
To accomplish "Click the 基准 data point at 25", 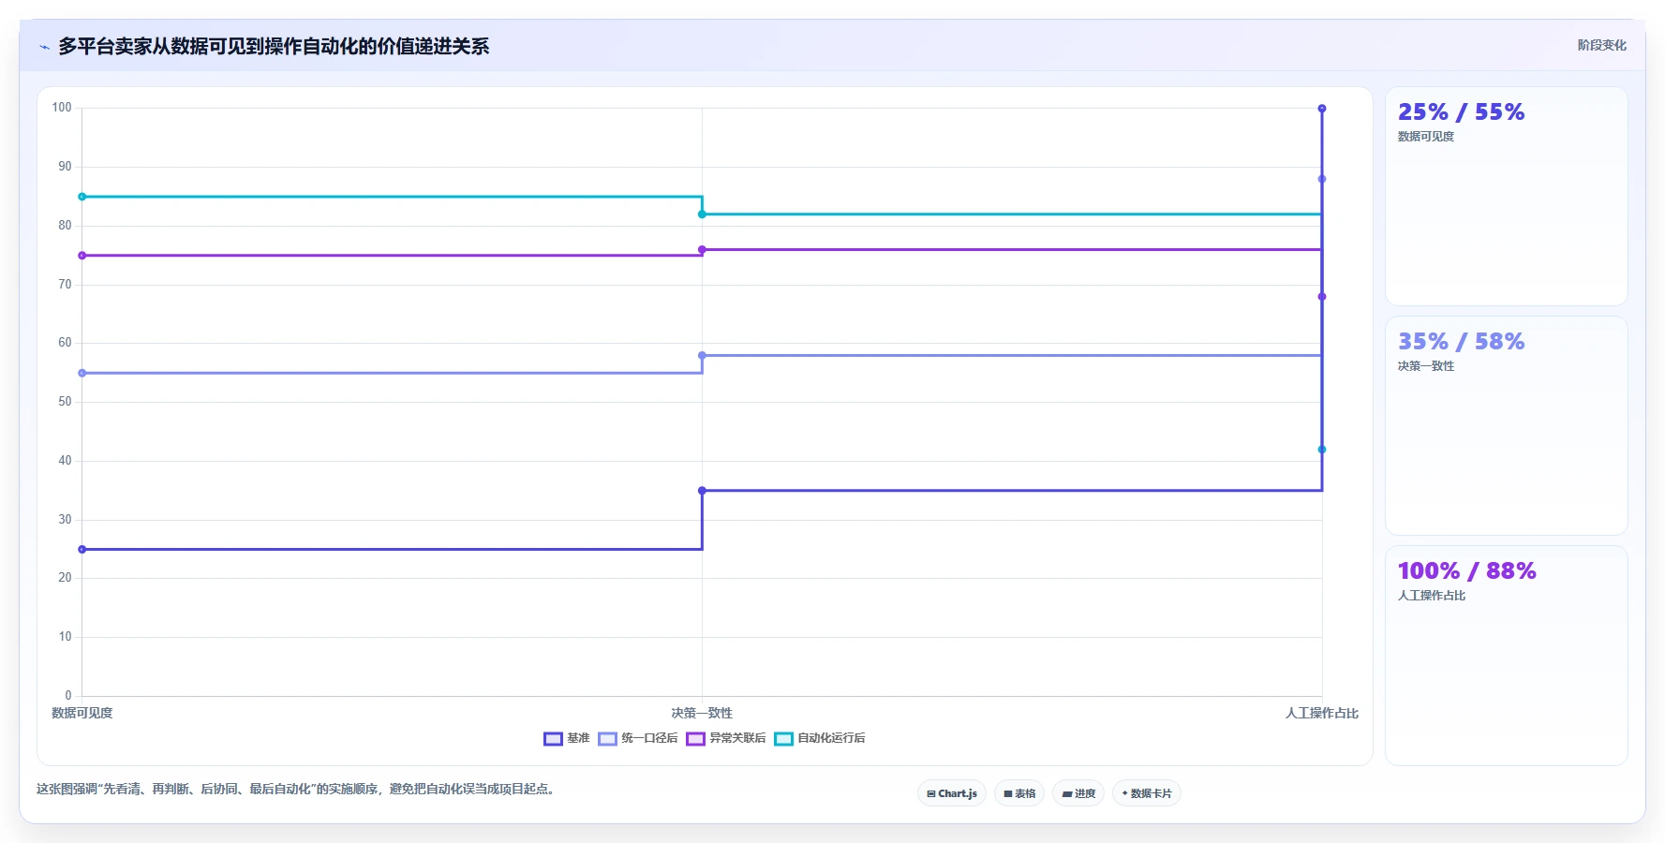I will click(82, 550).
